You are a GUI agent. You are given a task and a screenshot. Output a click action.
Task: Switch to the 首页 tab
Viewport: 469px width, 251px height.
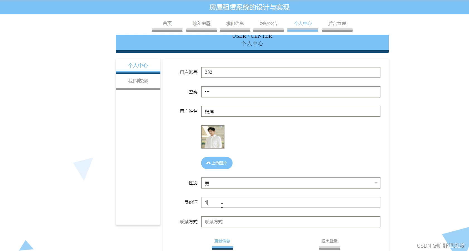[x=167, y=24]
